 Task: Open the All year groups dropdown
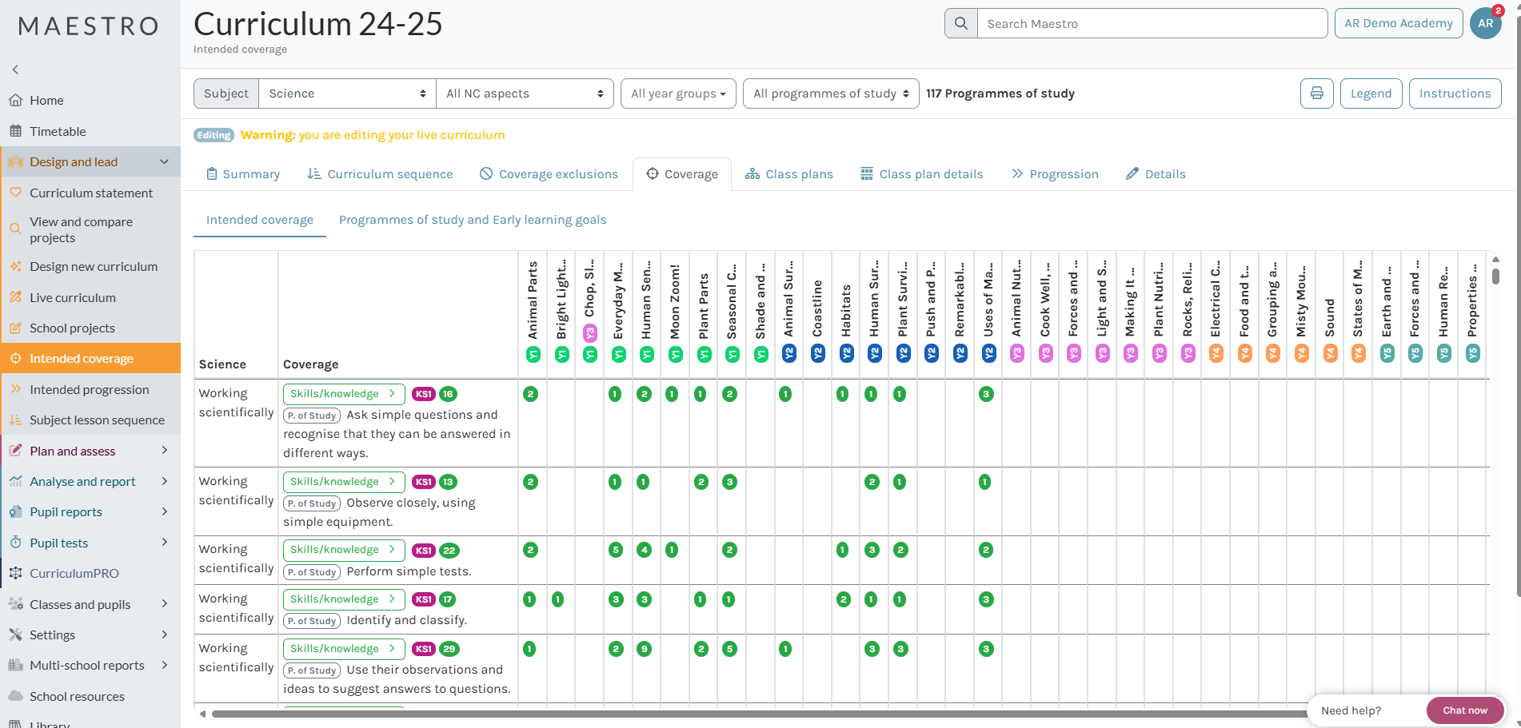coord(677,93)
